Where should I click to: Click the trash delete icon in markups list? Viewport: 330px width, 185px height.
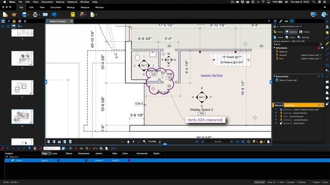[x=35, y=149]
